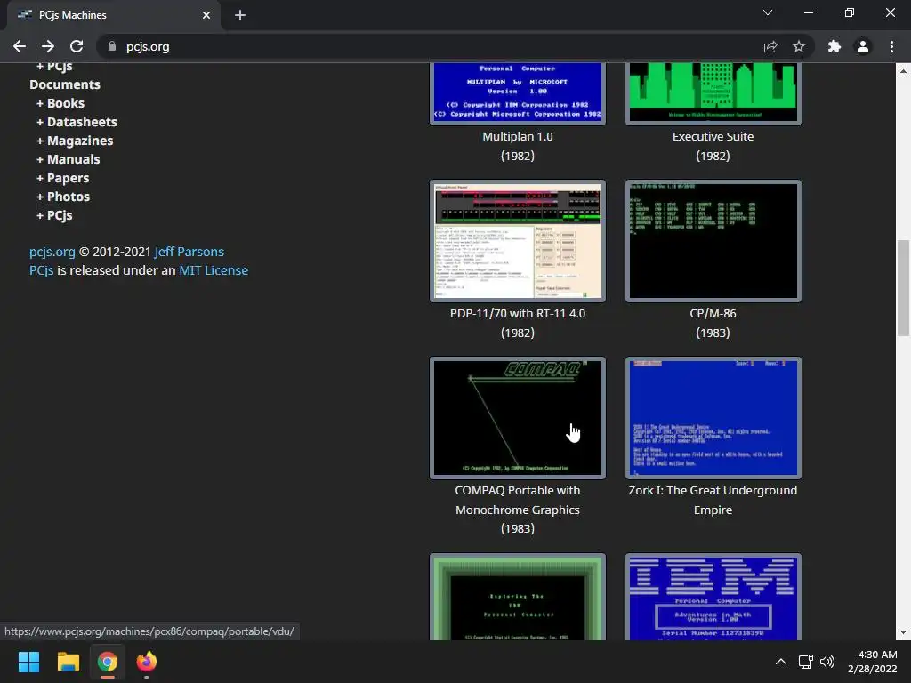911x683 pixels.
Task: Open Executive Suite machine thumbnail
Action: coord(713,92)
